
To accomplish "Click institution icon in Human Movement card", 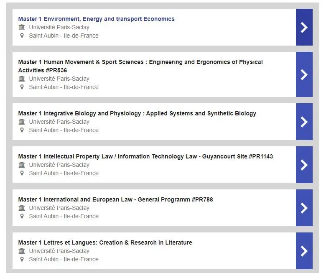I will (22, 79).
